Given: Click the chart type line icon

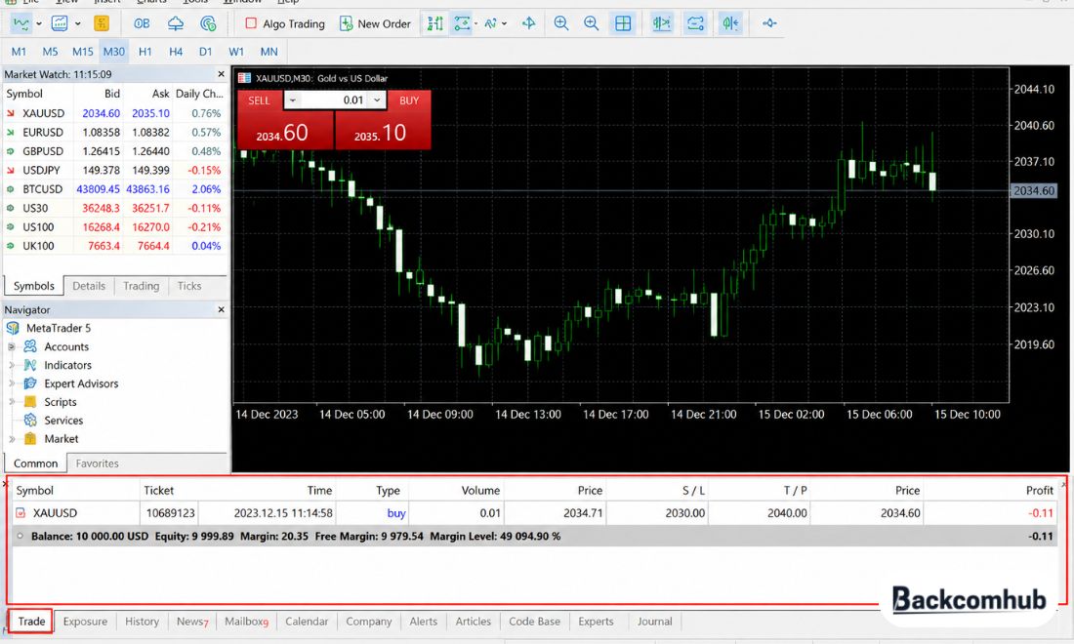Looking at the screenshot, I should tap(21, 24).
